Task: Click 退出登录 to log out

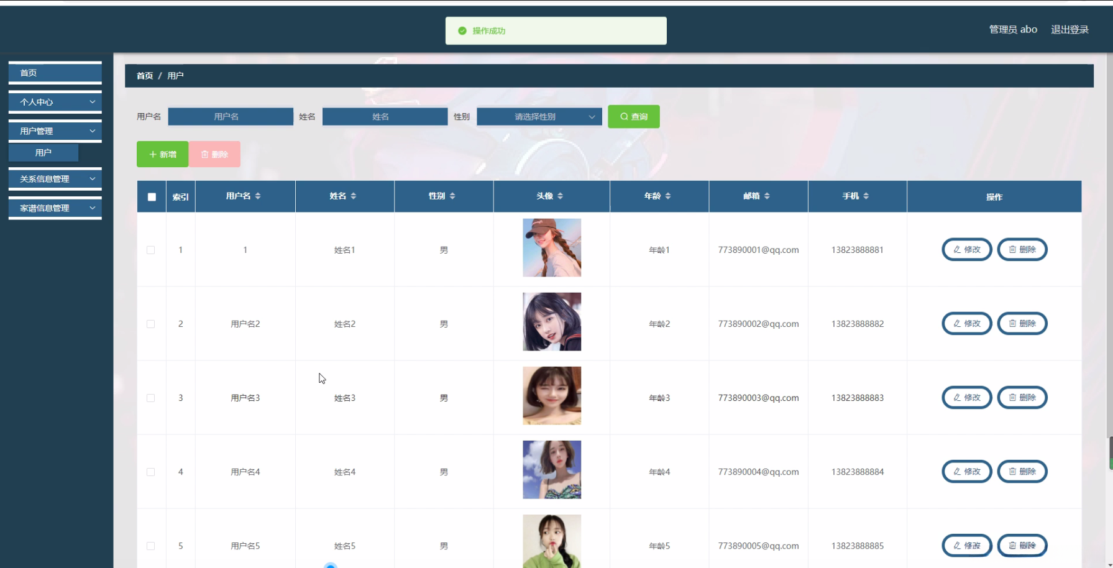Action: [x=1069, y=29]
